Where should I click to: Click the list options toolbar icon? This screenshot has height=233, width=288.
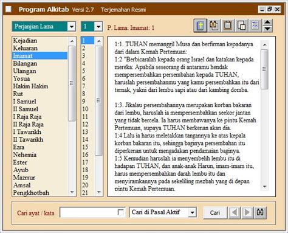[x=255, y=26]
